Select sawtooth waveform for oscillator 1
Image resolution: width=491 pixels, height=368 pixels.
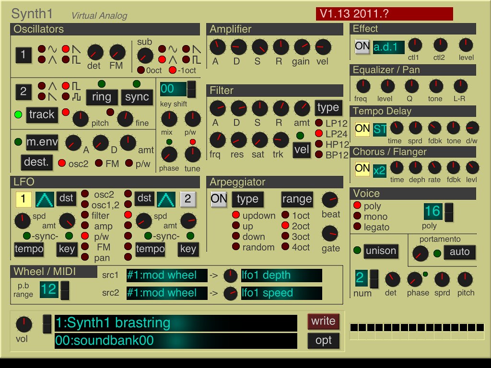(65, 49)
